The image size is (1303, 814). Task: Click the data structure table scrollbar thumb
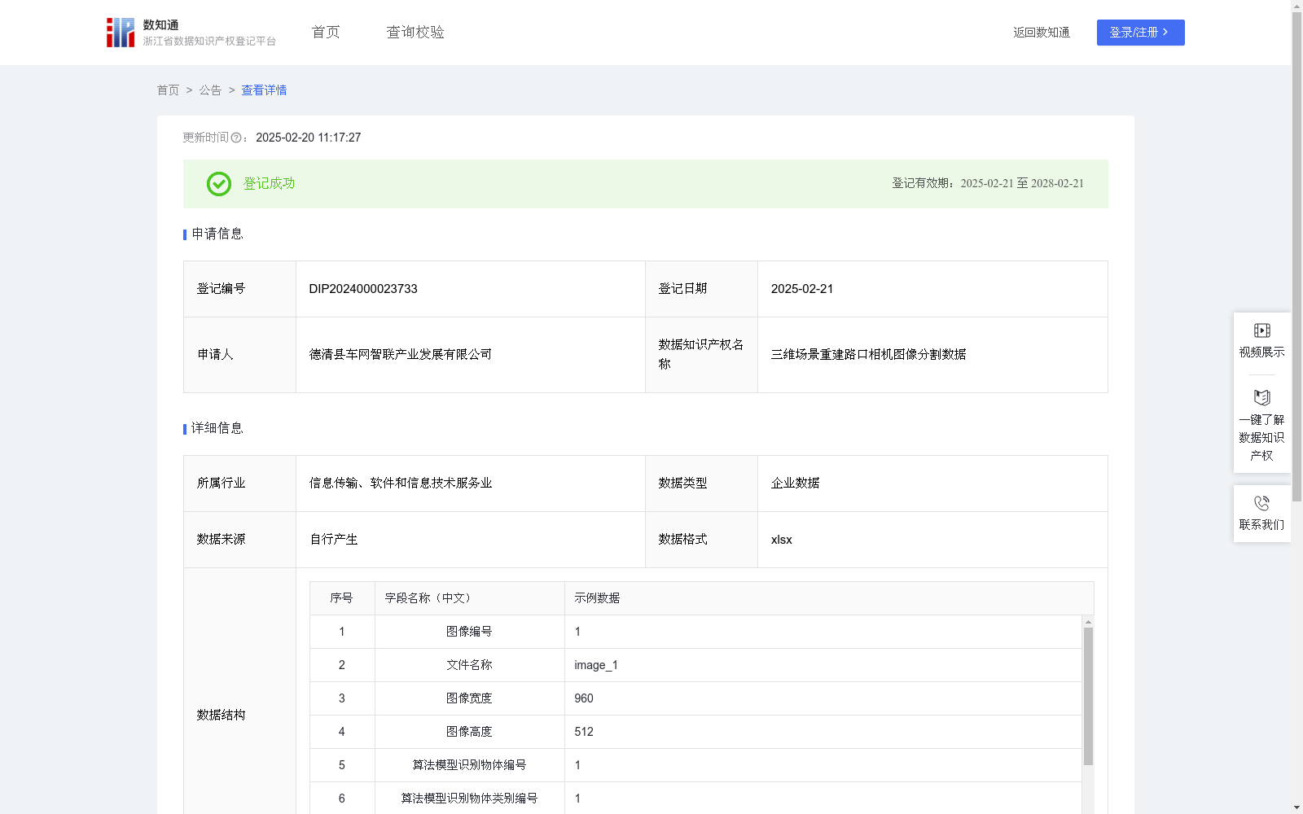coord(1088,696)
